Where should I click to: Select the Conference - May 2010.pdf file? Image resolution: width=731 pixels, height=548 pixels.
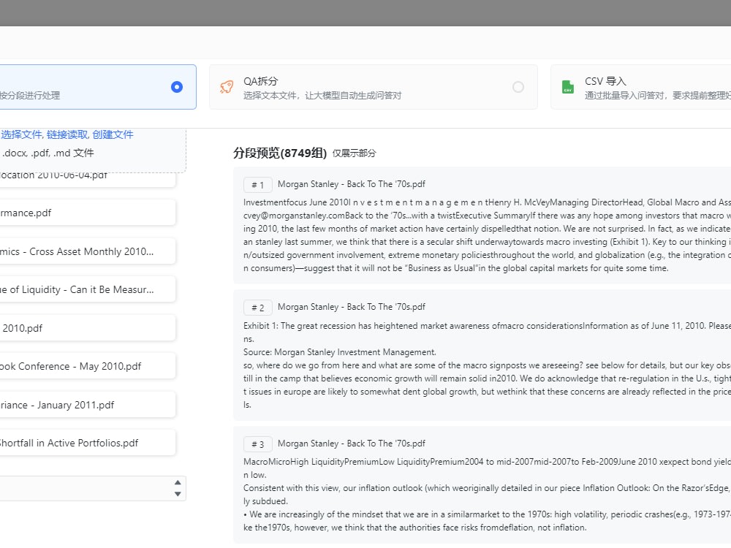click(88, 366)
